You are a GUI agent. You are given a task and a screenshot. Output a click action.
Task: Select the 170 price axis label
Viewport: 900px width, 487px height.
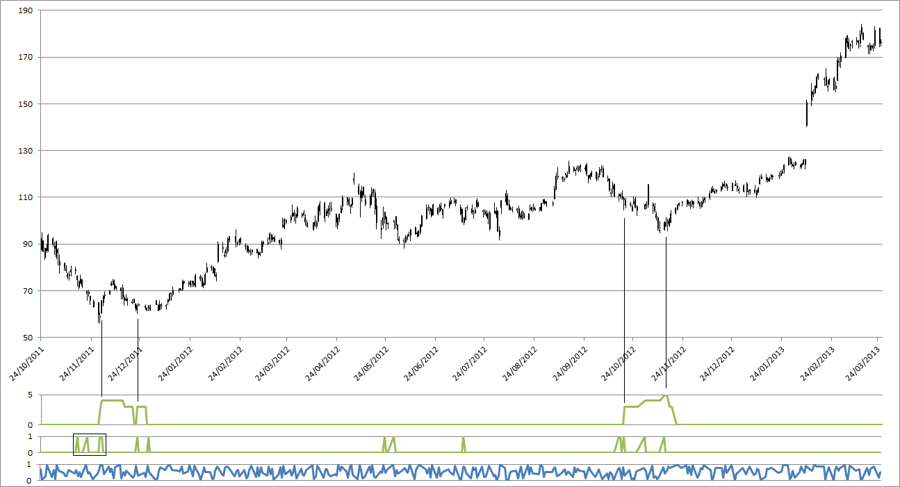26,58
